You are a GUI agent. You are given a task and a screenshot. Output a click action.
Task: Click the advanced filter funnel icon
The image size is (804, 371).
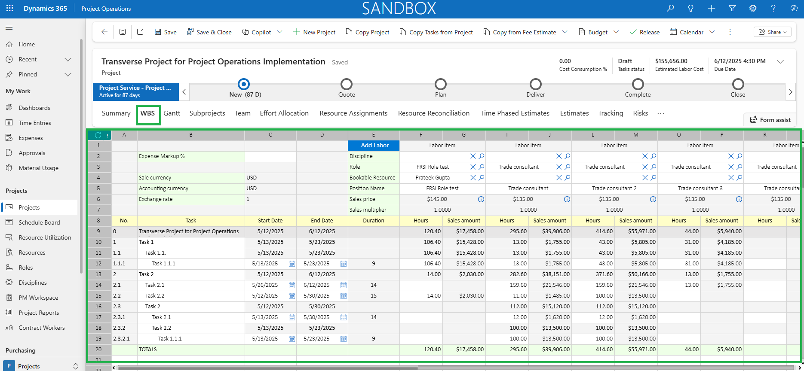coord(732,8)
